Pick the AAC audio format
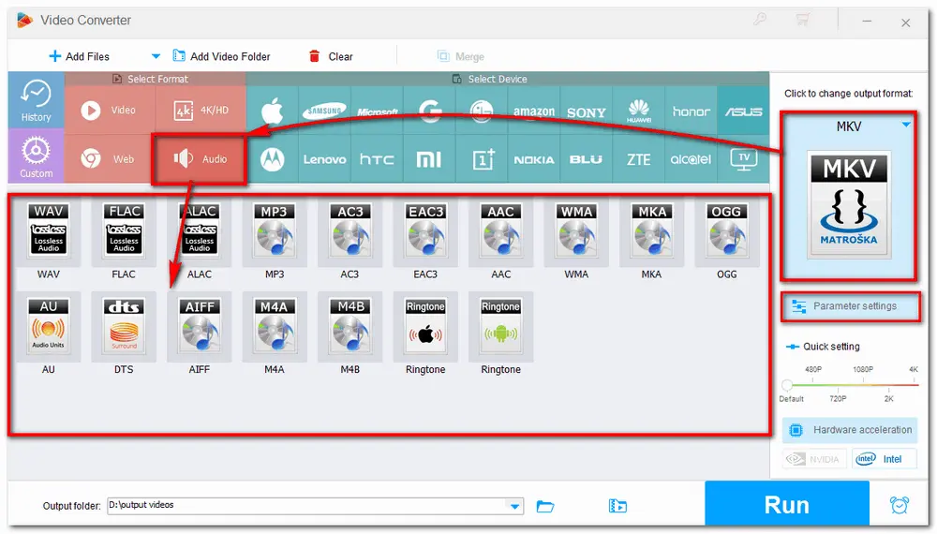Viewport: 937px width, 534px height. [x=500, y=231]
